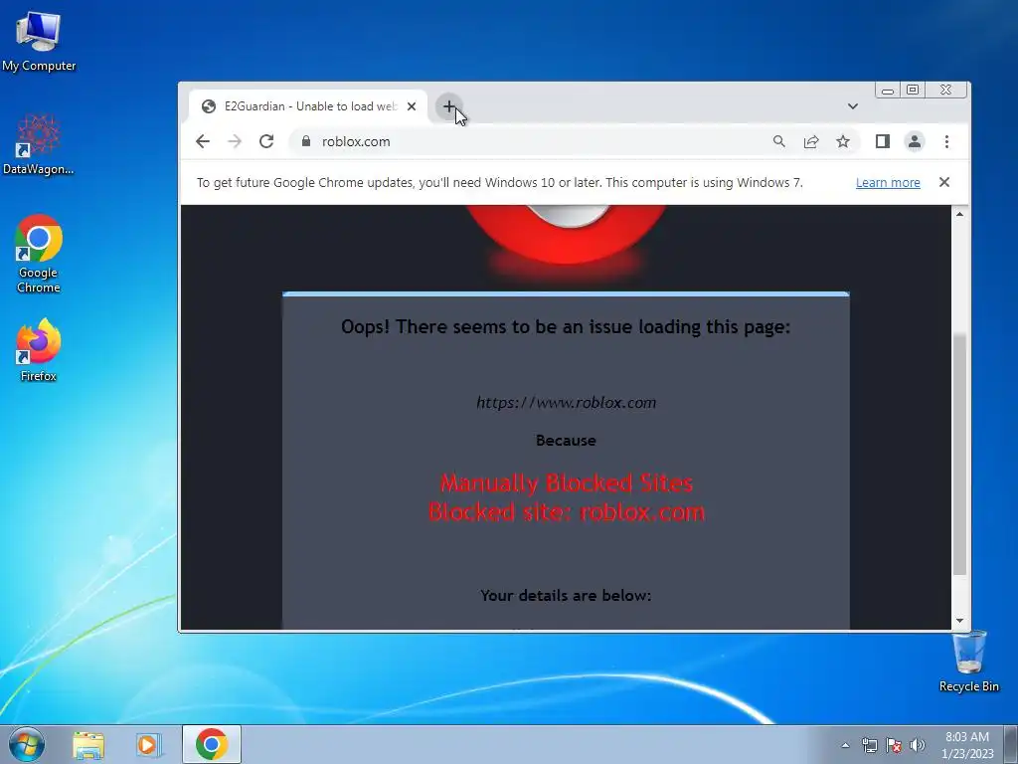Screen dimensions: 1018x764
Task: Open Google Chrome desktop shortcut
Action: click(39, 254)
